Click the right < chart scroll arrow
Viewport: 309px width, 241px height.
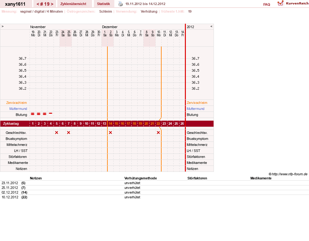click(211, 26)
